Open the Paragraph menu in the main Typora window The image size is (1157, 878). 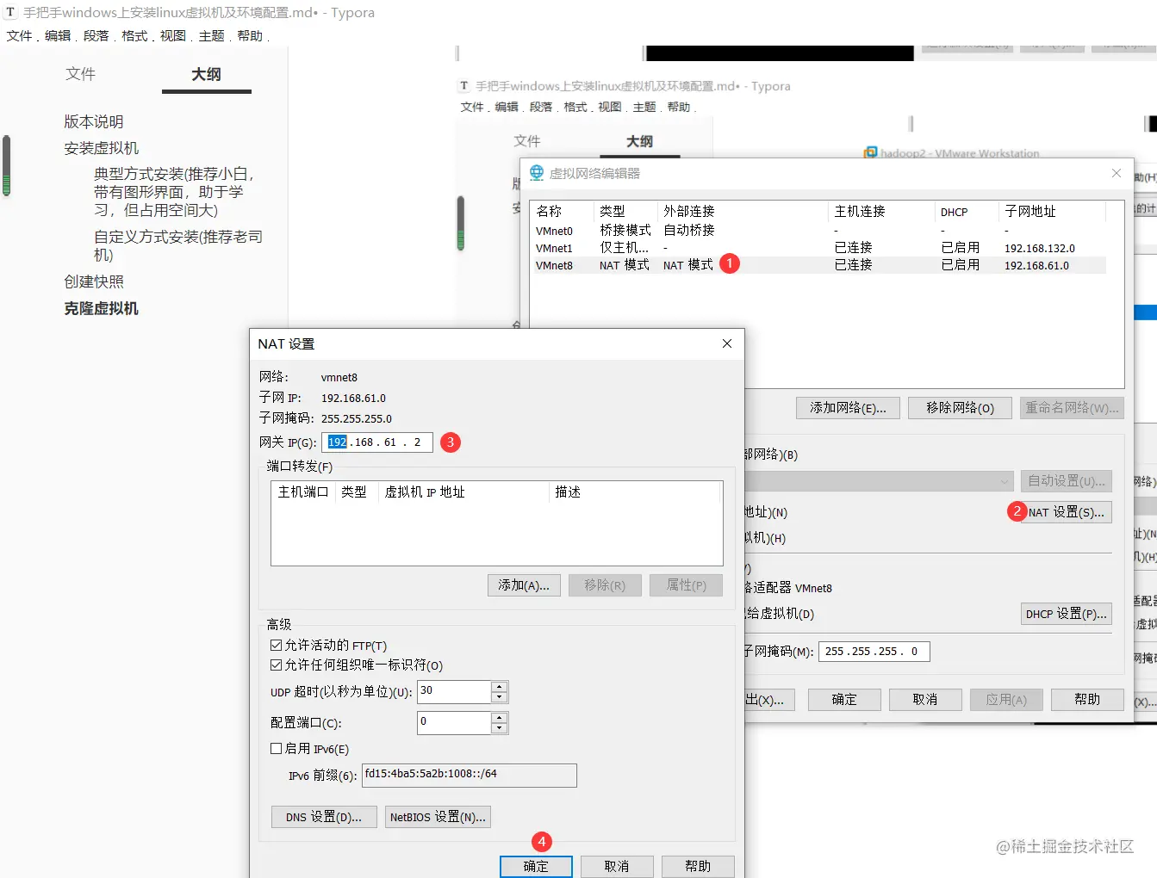click(x=96, y=35)
